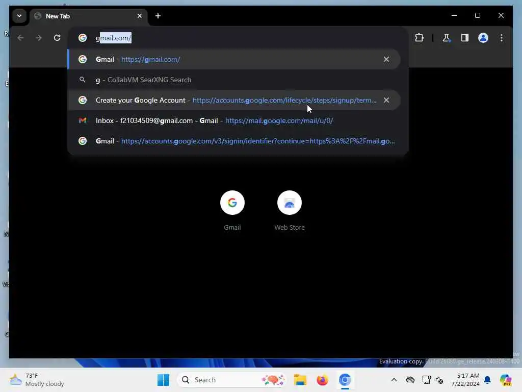Click the Google icon in address bar

83,38
